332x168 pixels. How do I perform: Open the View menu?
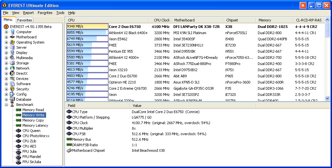tap(16, 13)
